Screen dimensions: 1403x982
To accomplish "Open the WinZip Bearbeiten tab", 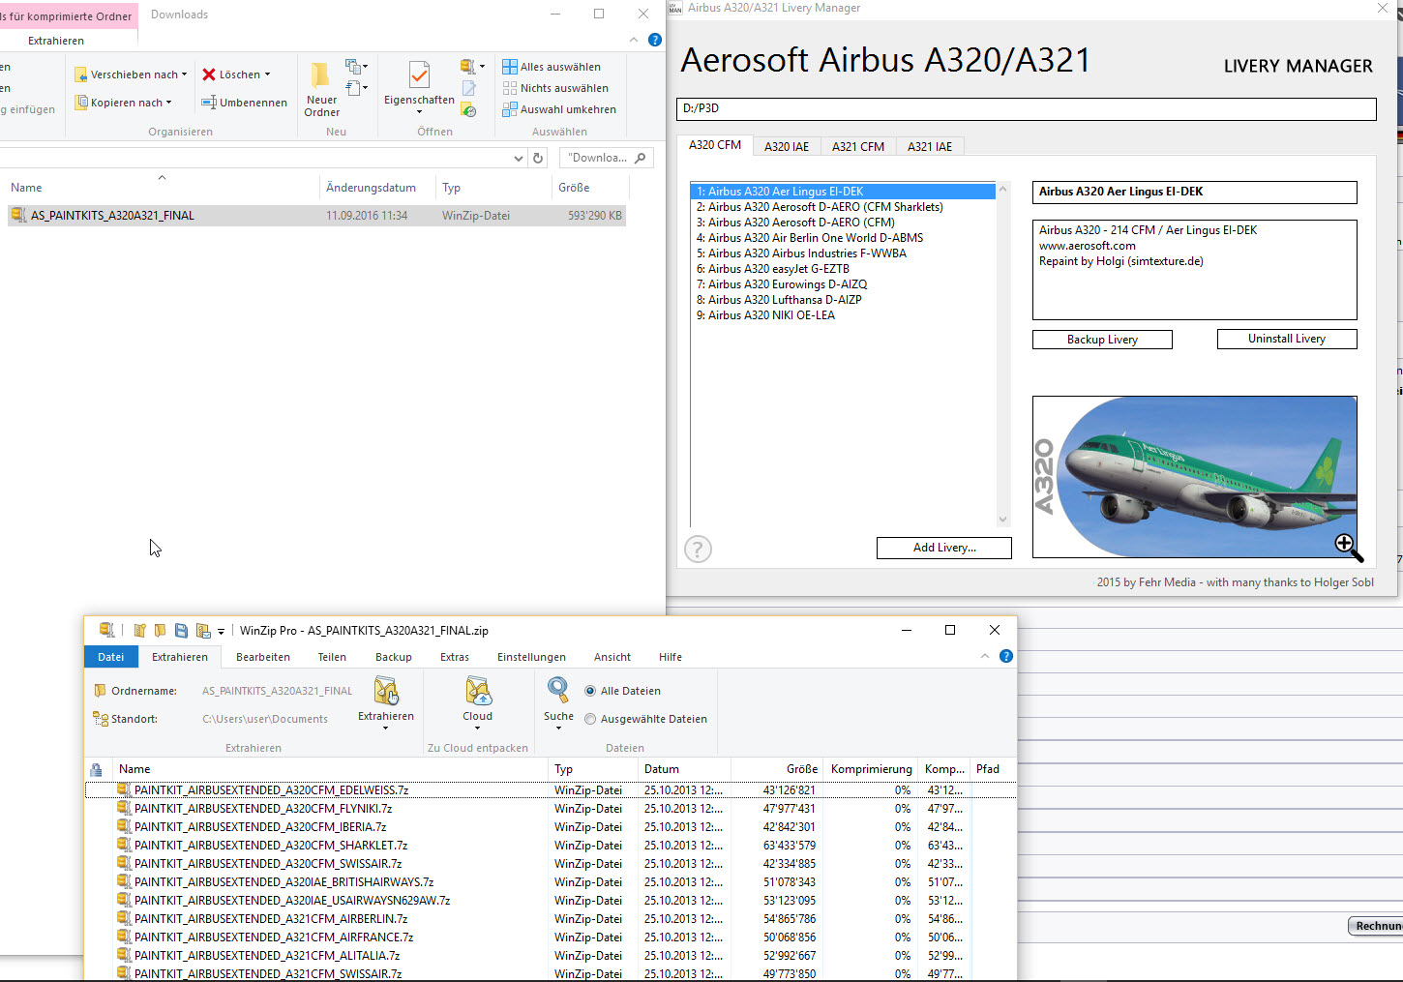I will point(263,657).
